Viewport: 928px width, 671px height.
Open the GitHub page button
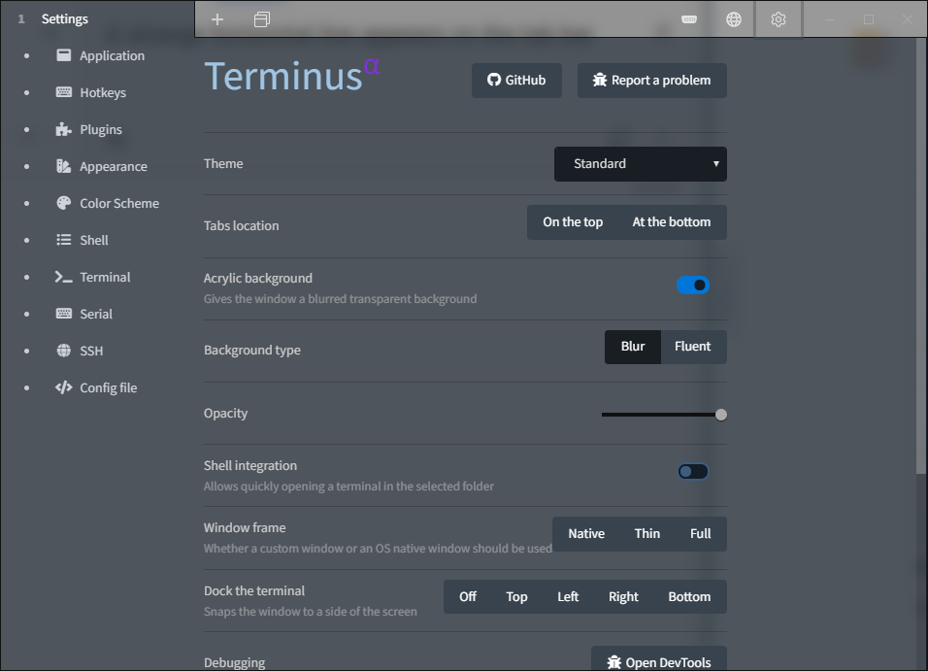tap(516, 80)
